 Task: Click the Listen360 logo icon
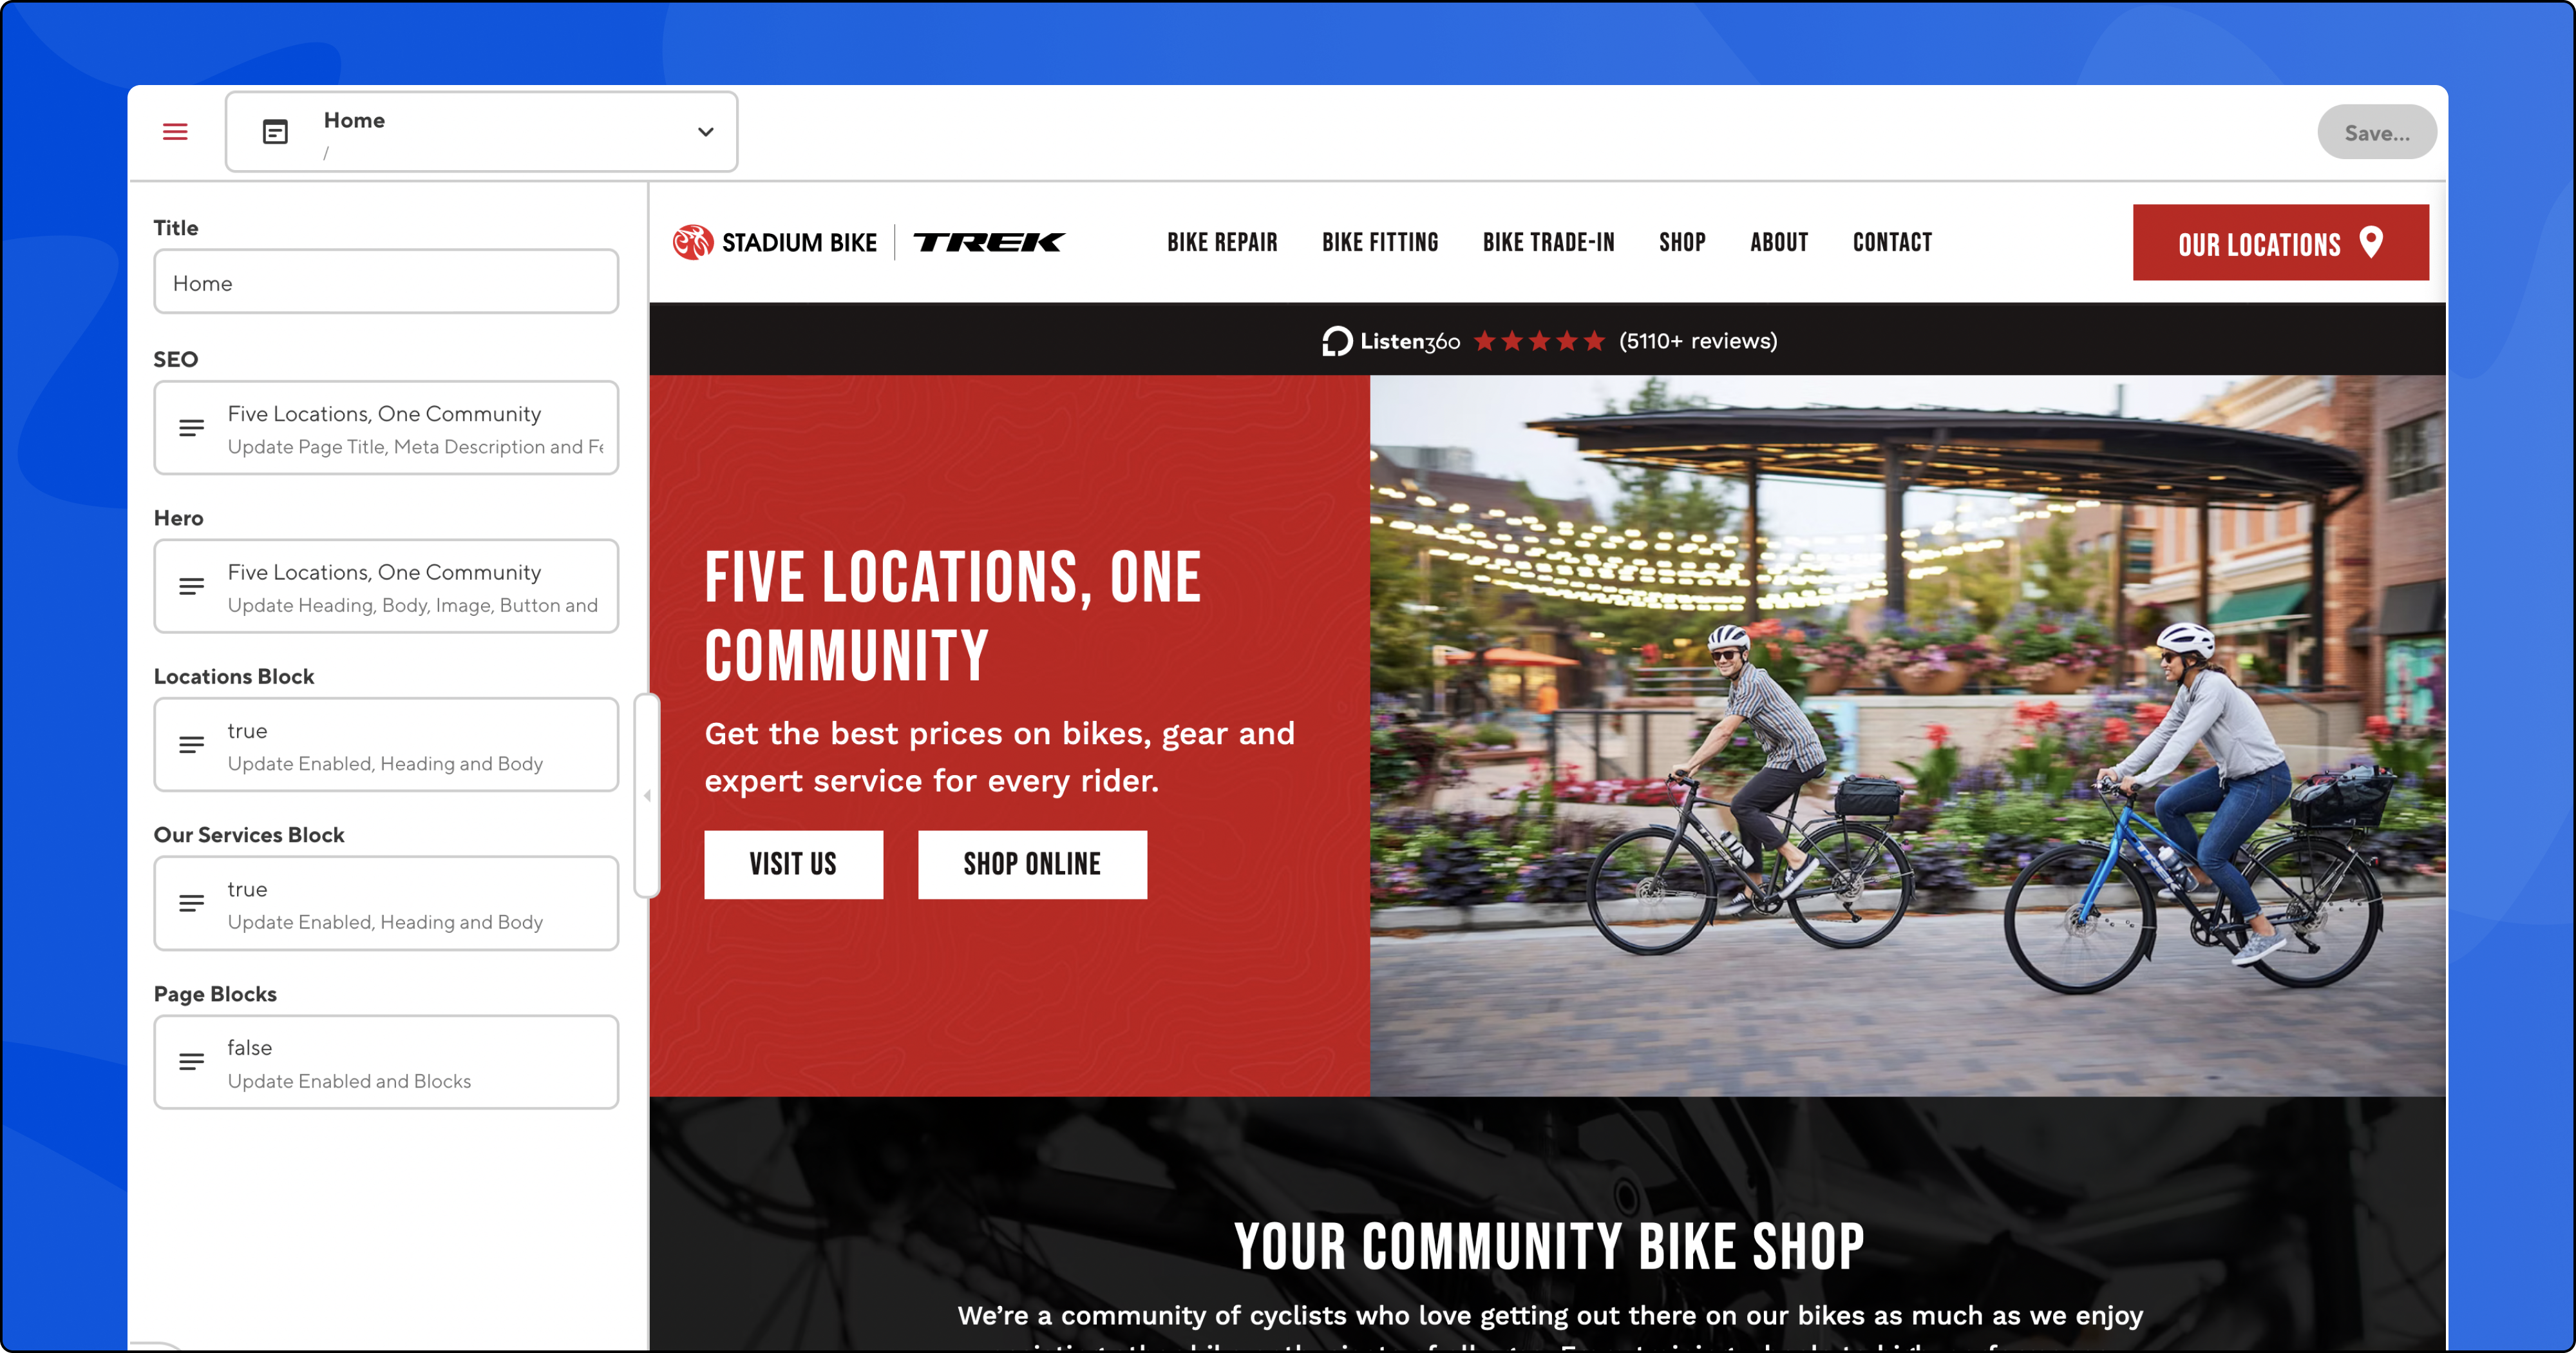(x=1337, y=341)
